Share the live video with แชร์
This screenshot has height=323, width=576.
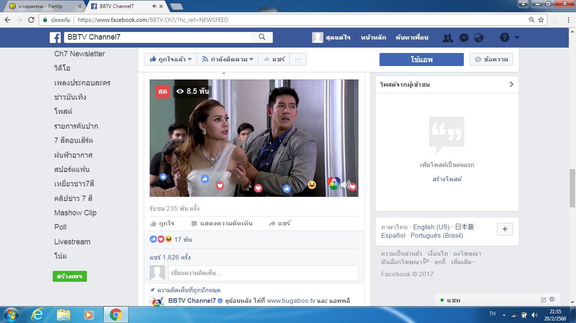pyautogui.click(x=280, y=223)
